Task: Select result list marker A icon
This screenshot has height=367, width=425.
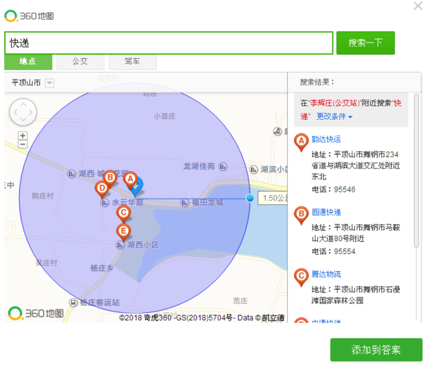Action: pos(301,142)
